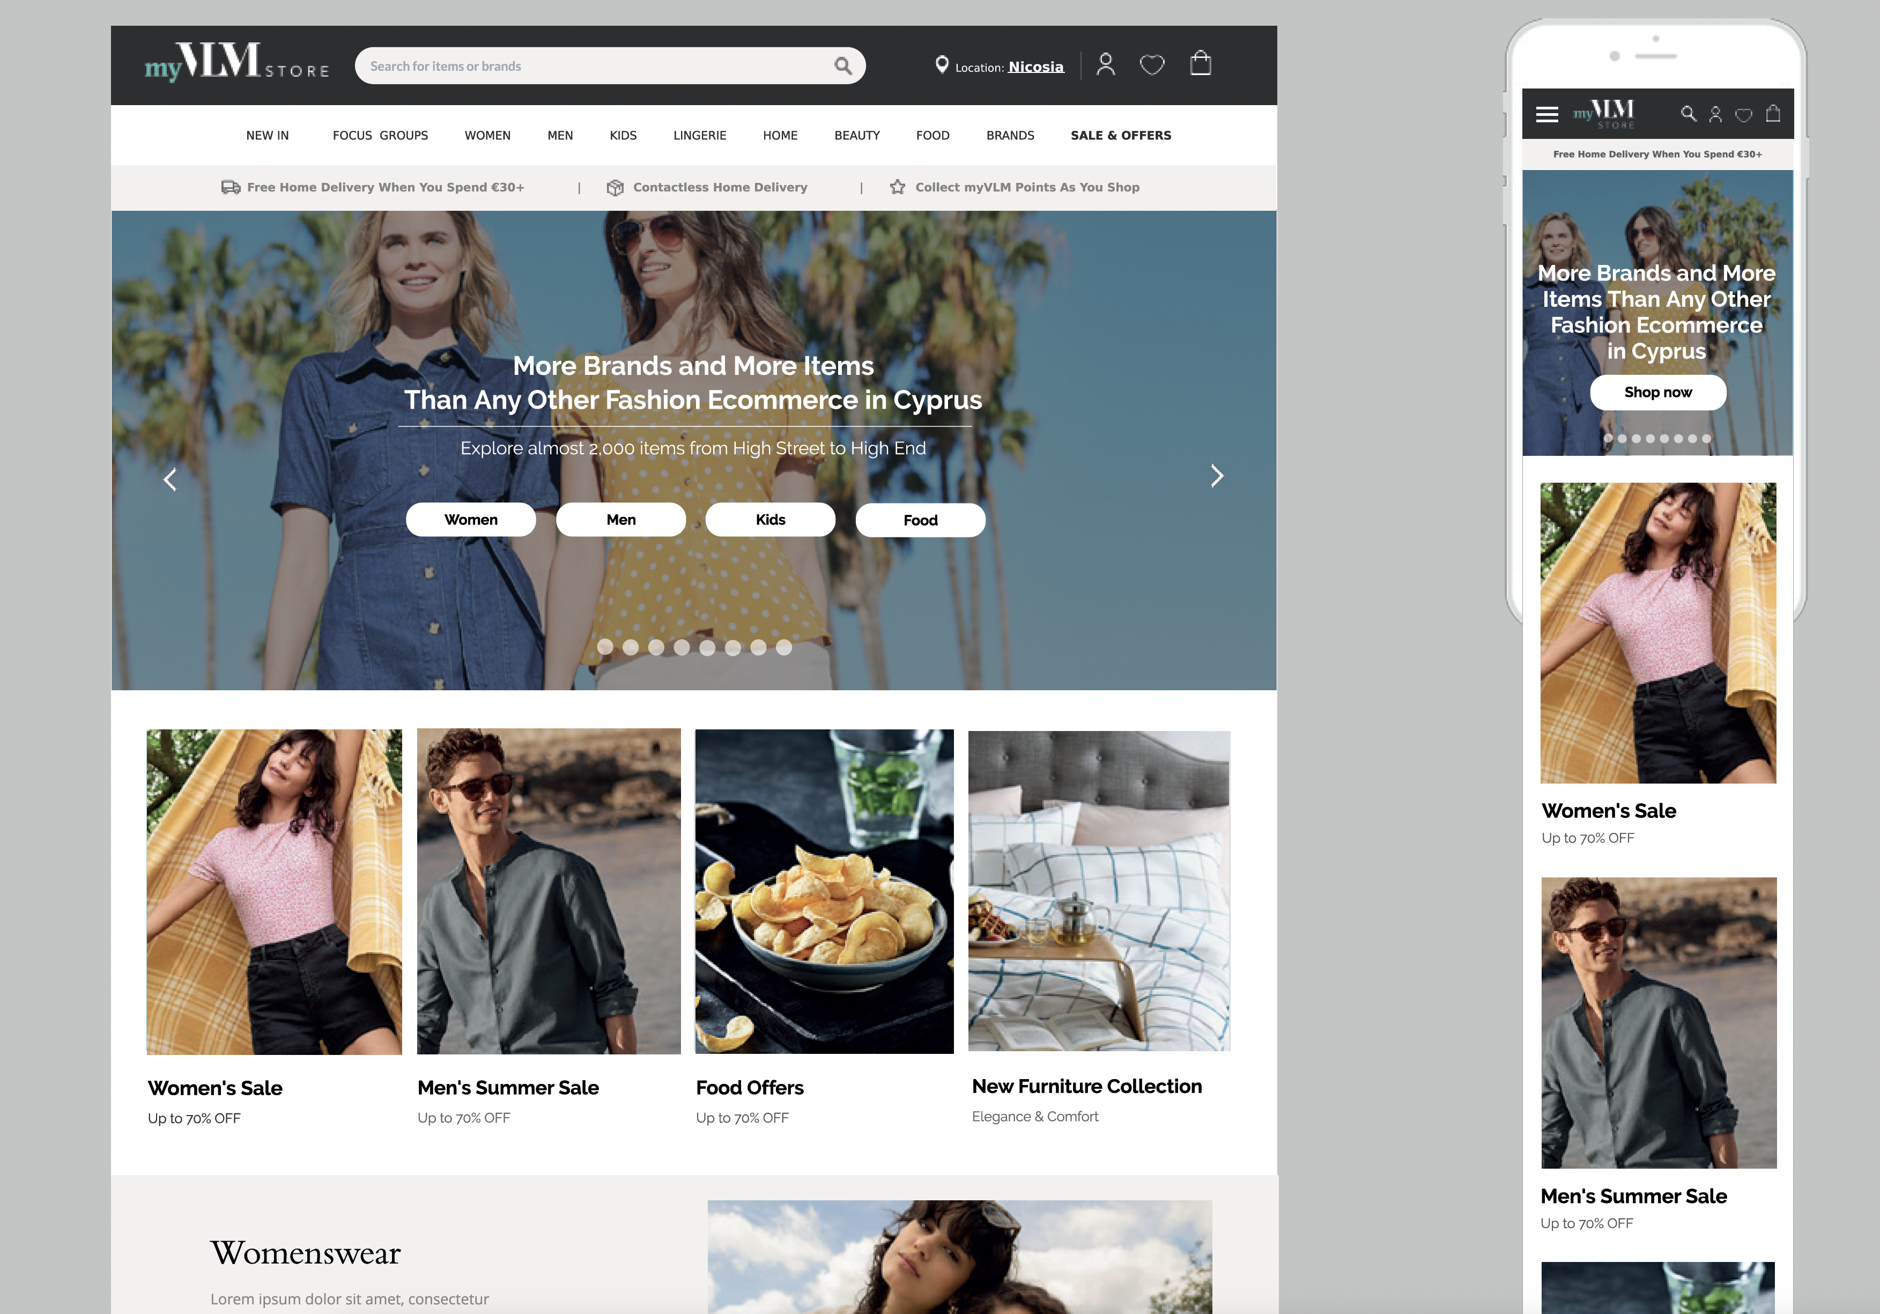Click the Food Offers title
Screen dimensions: 1880x1314
click(750, 1088)
